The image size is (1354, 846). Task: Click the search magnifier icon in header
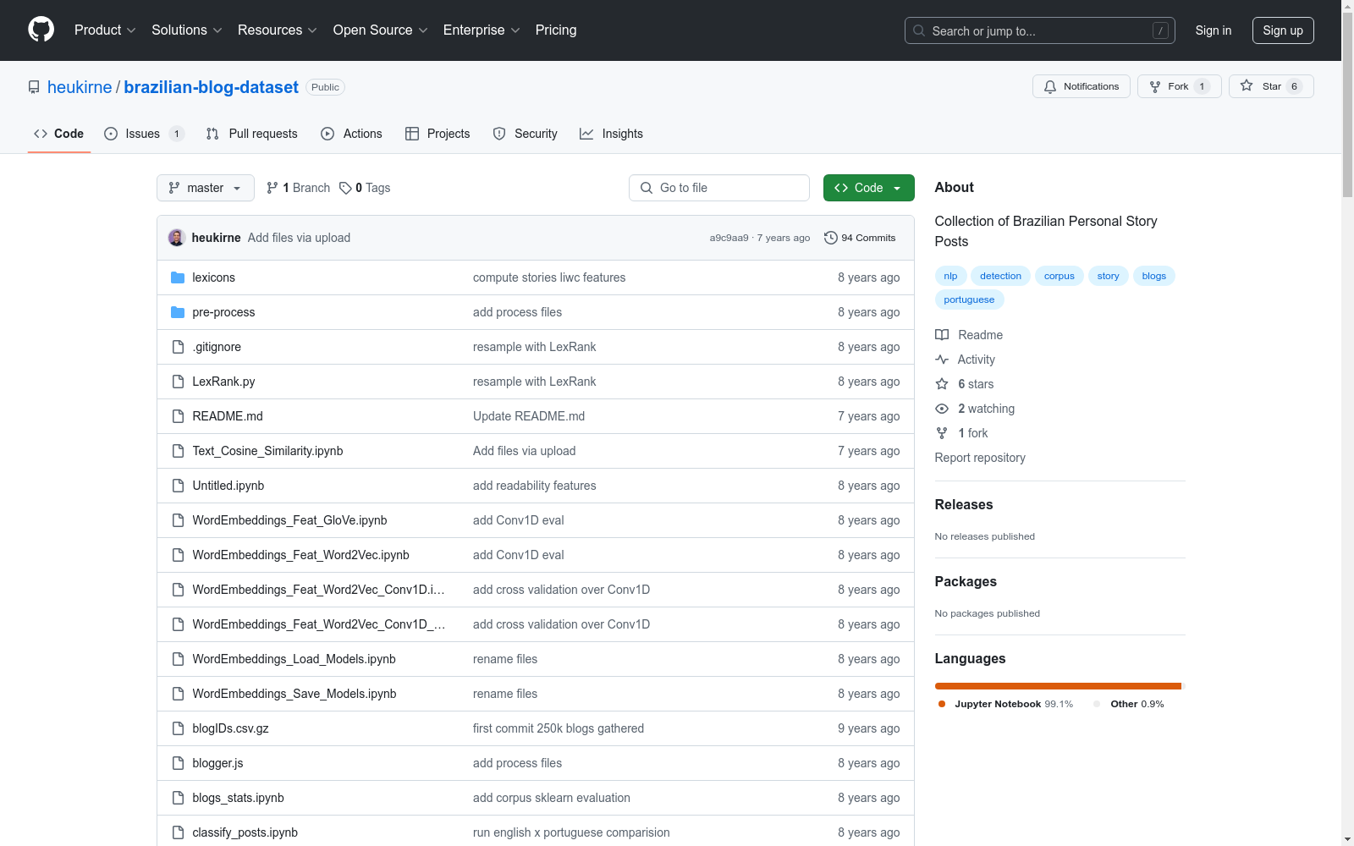coord(919,30)
